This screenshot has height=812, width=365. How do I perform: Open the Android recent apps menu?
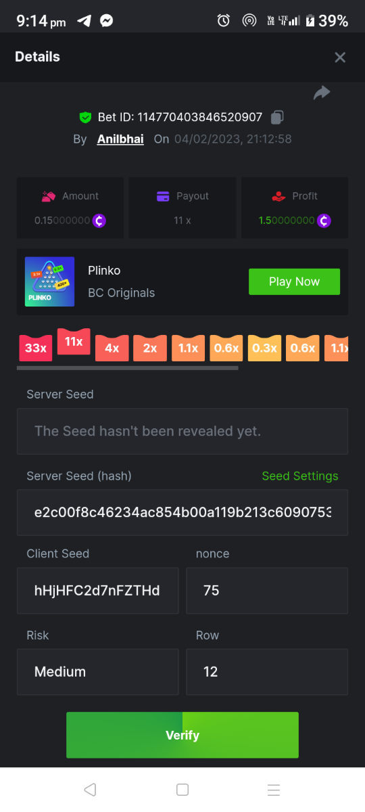274,790
